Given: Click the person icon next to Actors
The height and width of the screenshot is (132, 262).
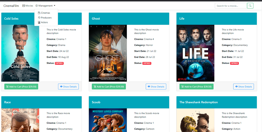Looking at the screenshot, I should click(x=39, y=22).
